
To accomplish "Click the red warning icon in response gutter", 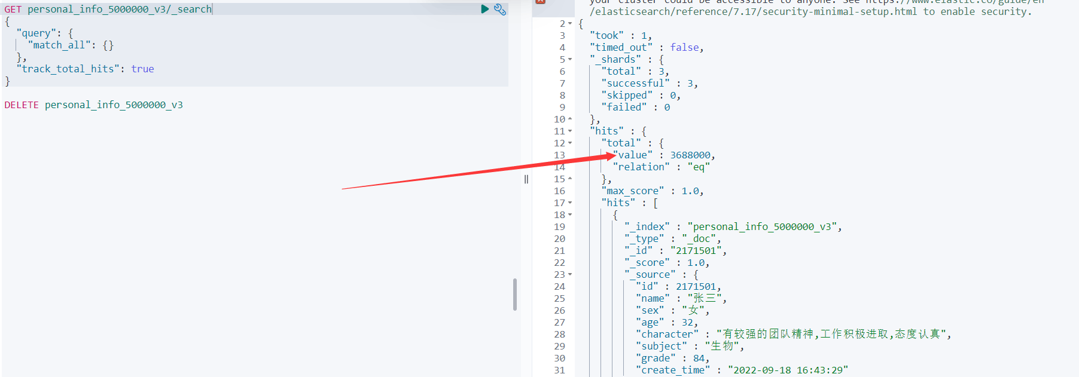I will [x=541, y=2].
